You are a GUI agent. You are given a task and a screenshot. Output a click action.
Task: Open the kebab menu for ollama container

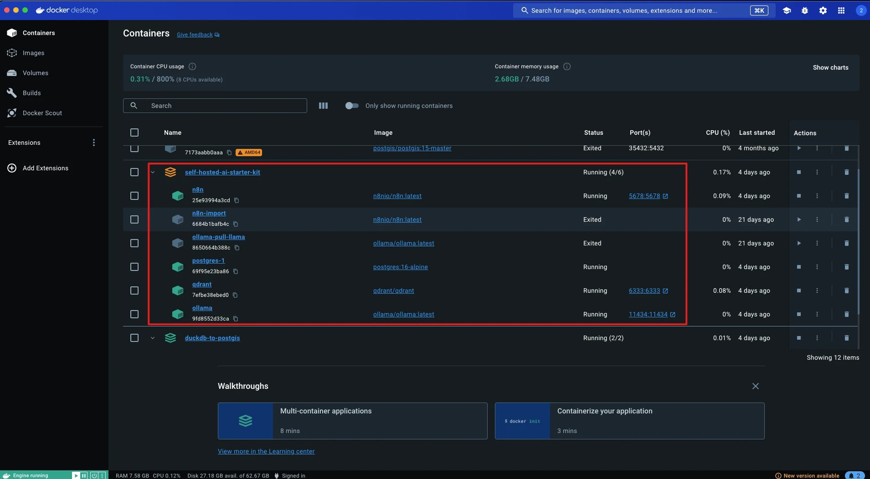pyautogui.click(x=817, y=314)
